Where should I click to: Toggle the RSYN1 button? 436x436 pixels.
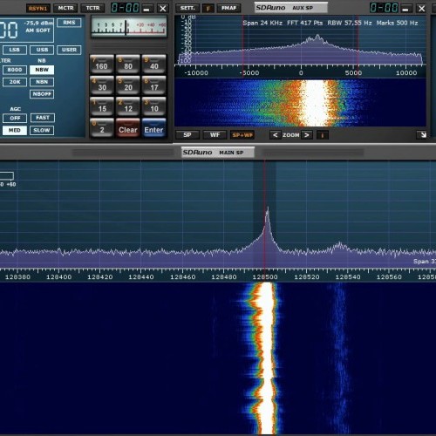click(38, 8)
